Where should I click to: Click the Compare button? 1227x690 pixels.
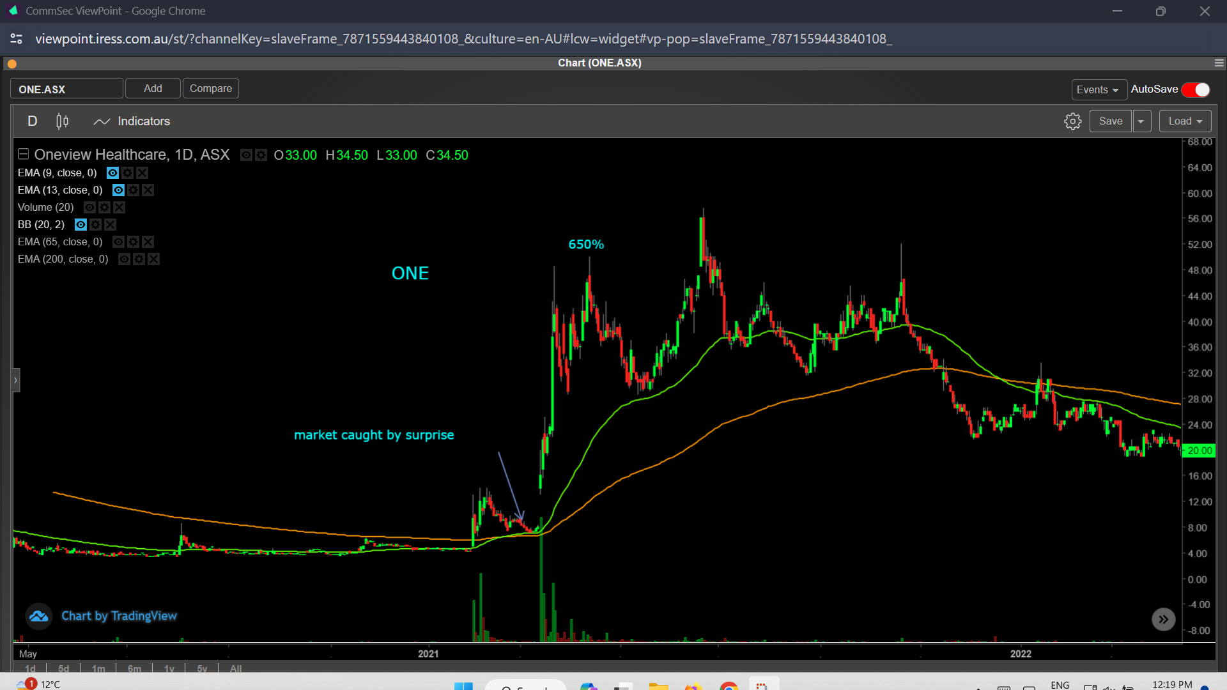point(211,88)
